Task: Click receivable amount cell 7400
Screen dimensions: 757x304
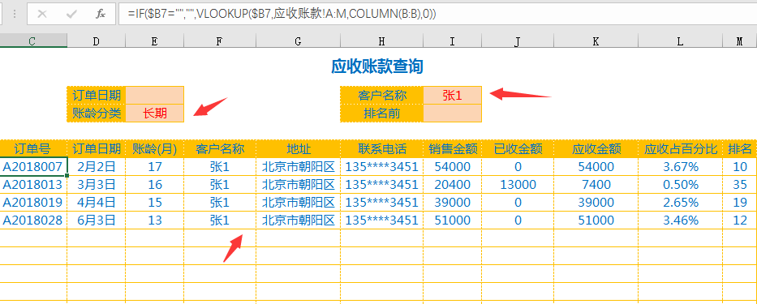Action: coord(596,184)
